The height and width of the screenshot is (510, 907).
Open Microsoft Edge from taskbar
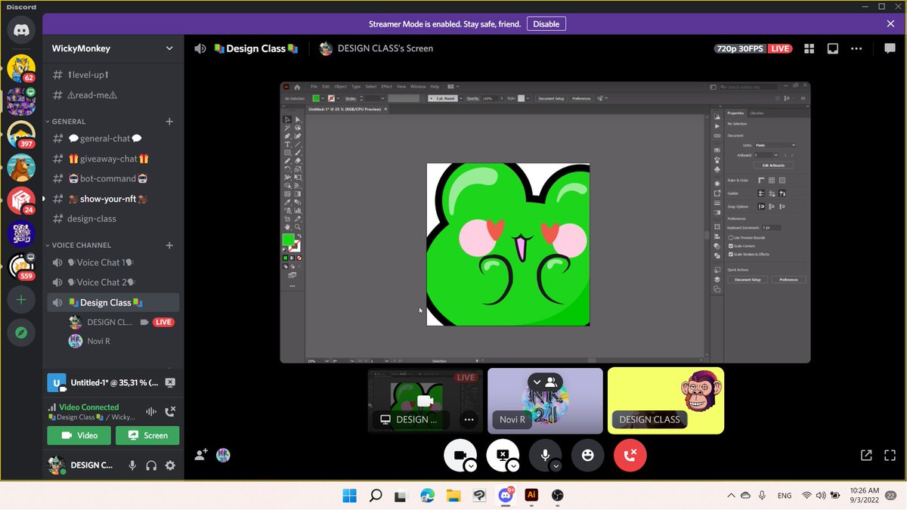click(427, 495)
